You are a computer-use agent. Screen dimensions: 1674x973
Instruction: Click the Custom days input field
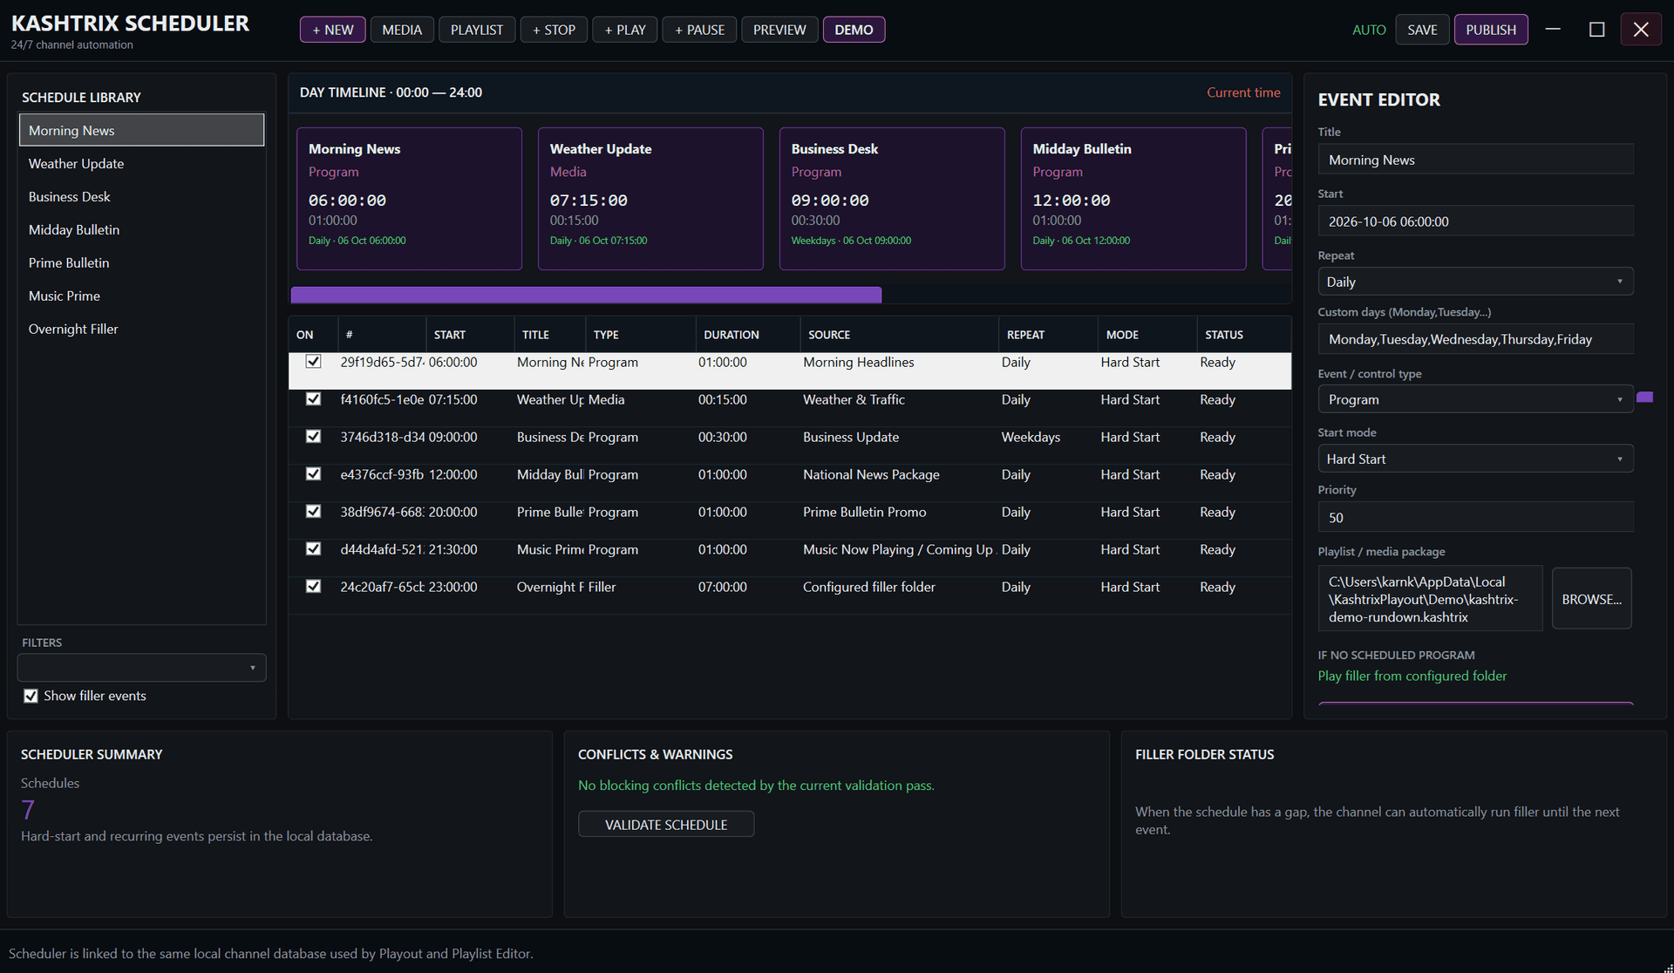1475,339
